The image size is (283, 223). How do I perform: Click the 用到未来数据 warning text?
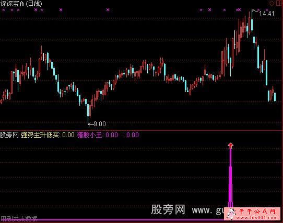point(19,219)
